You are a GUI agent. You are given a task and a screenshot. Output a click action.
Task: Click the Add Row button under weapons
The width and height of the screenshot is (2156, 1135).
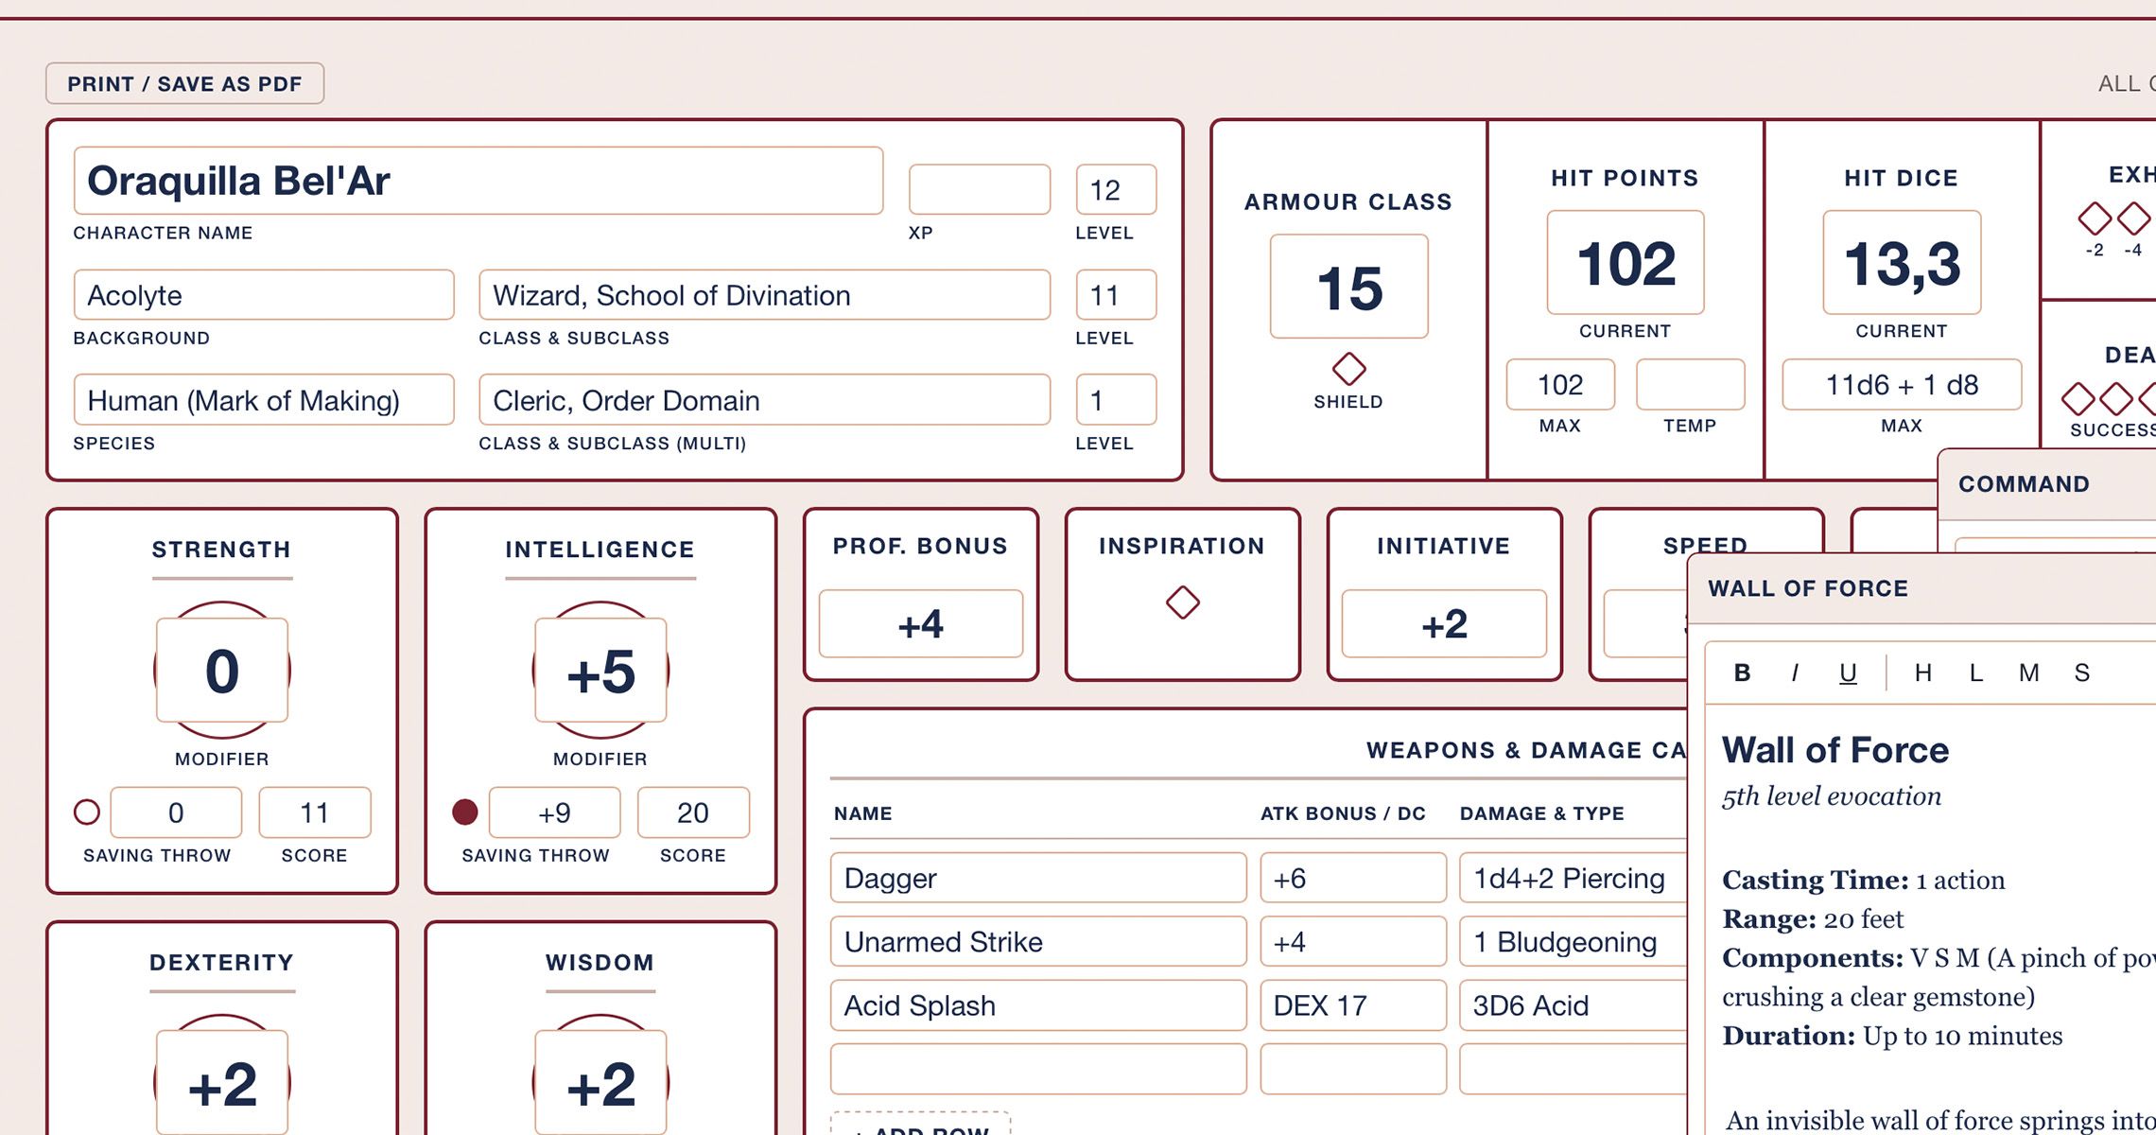click(x=920, y=1126)
